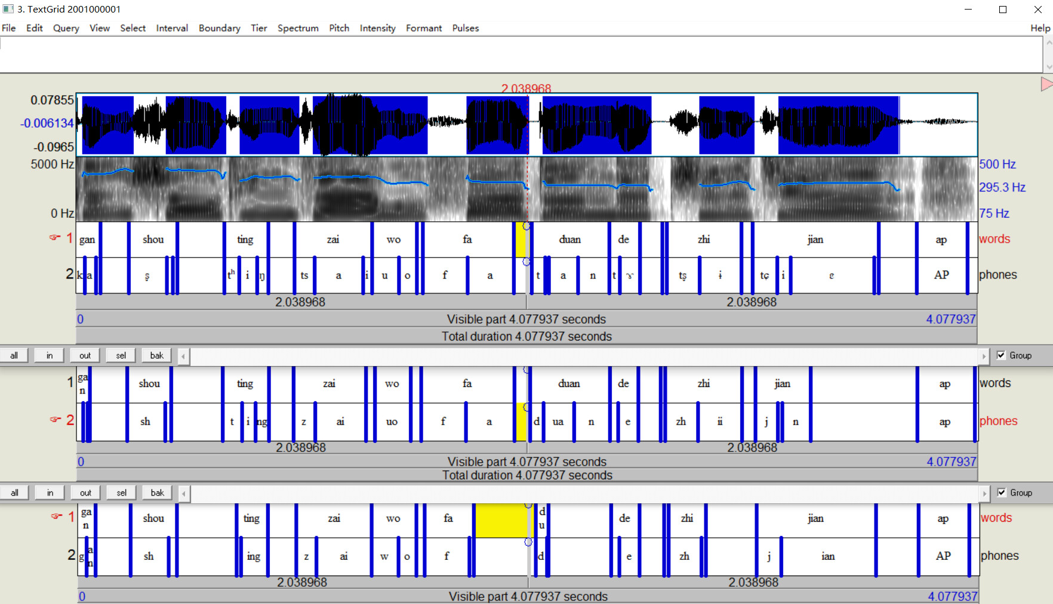Image resolution: width=1053 pixels, height=604 pixels.
Task: Select the 'uo' interval in middle phones tier
Action: (392, 422)
